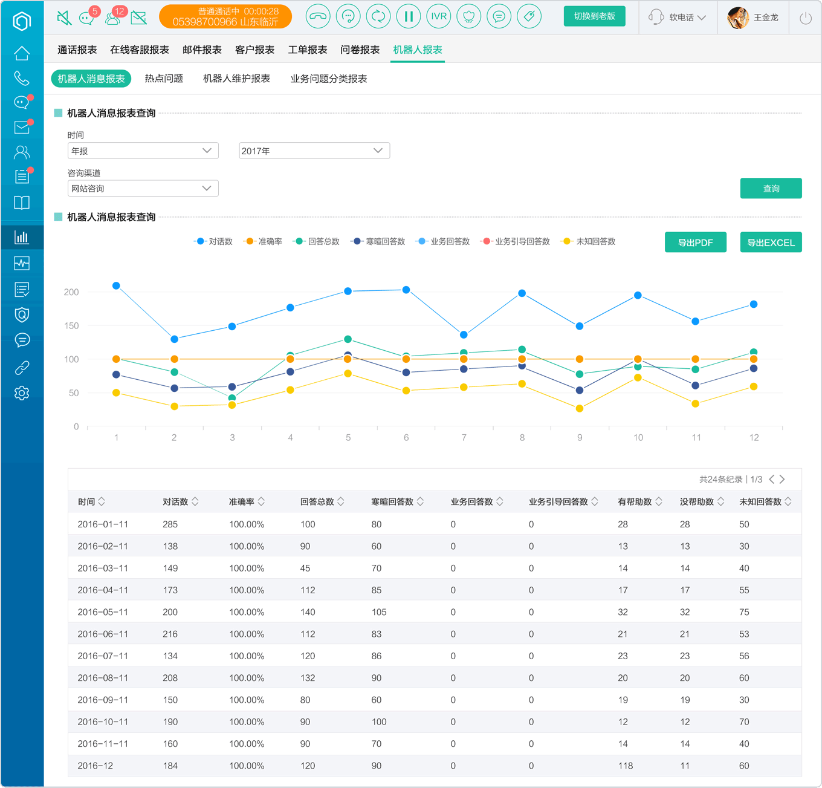Open the link icon in sidebar

(22, 367)
